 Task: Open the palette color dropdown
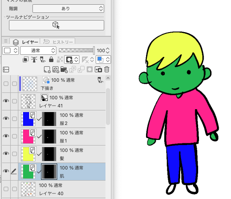[x=10, y=50]
